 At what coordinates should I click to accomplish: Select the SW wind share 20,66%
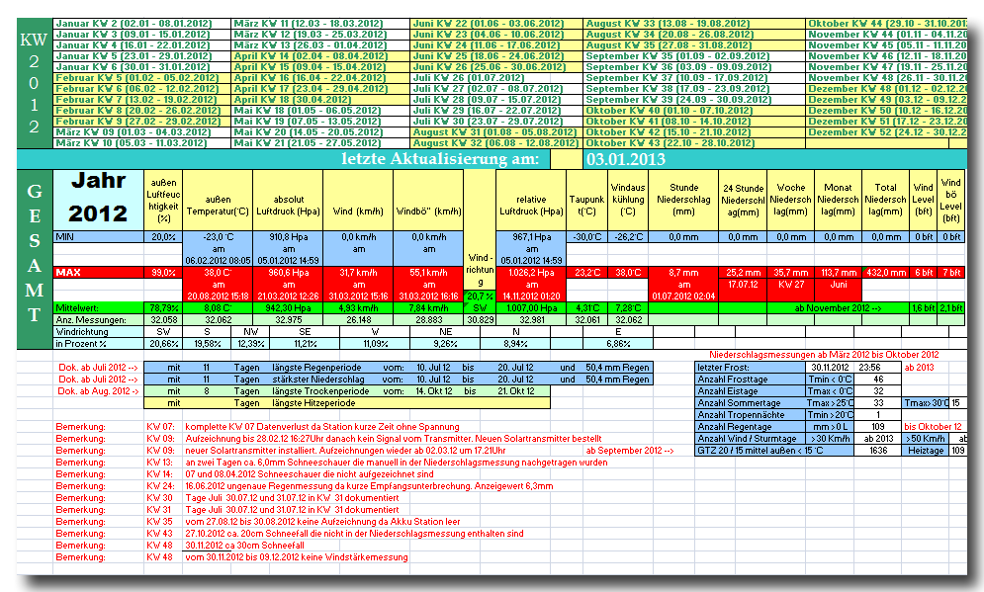(163, 344)
